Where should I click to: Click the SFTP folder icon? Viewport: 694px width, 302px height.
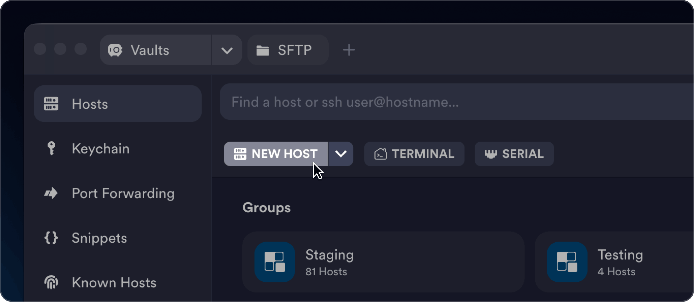pyautogui.click(x=262, y=51)
